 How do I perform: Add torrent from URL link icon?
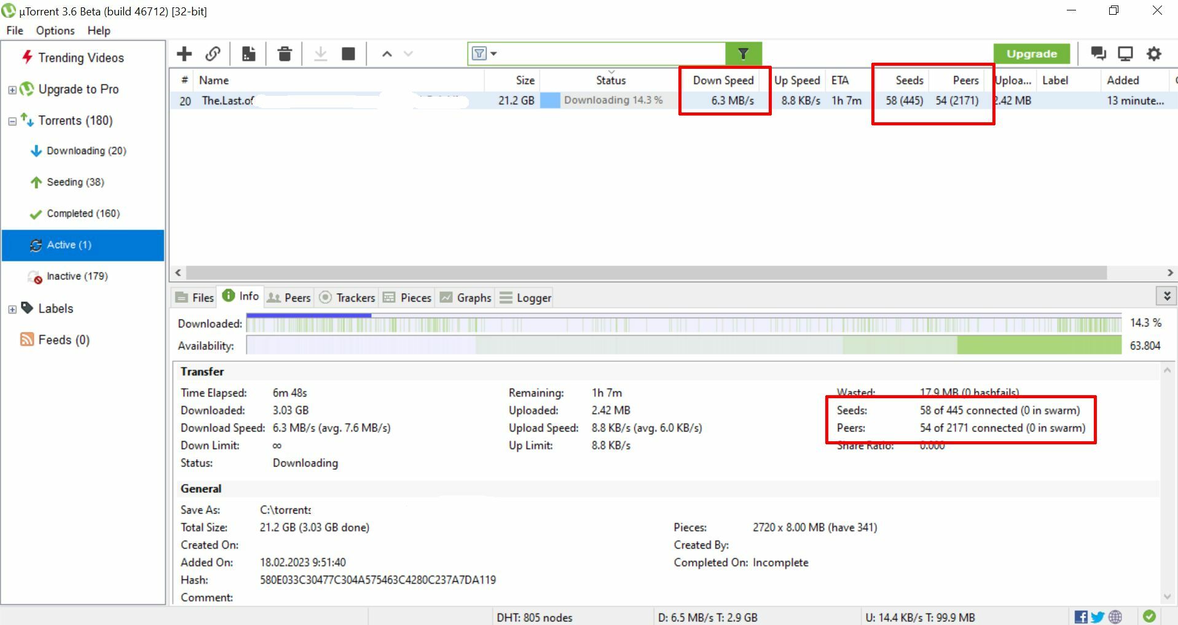tap(213, 54)
